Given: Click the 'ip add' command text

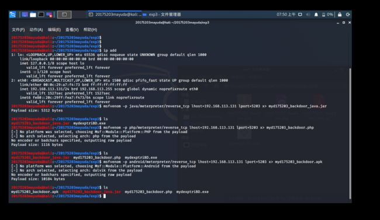Looking at the screenshot, I should point(110,50).
